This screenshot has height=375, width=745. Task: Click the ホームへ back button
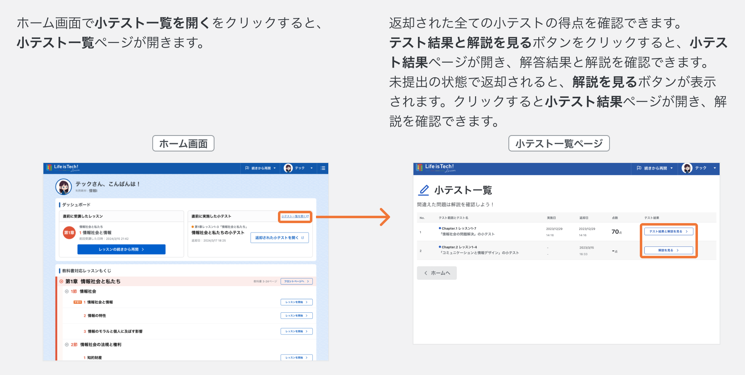pos(437,273)
